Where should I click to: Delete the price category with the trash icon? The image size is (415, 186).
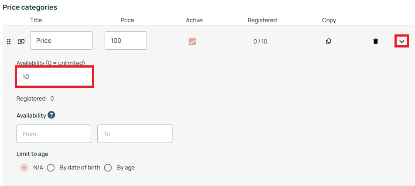pyautogui.click(x=375, y=41)
